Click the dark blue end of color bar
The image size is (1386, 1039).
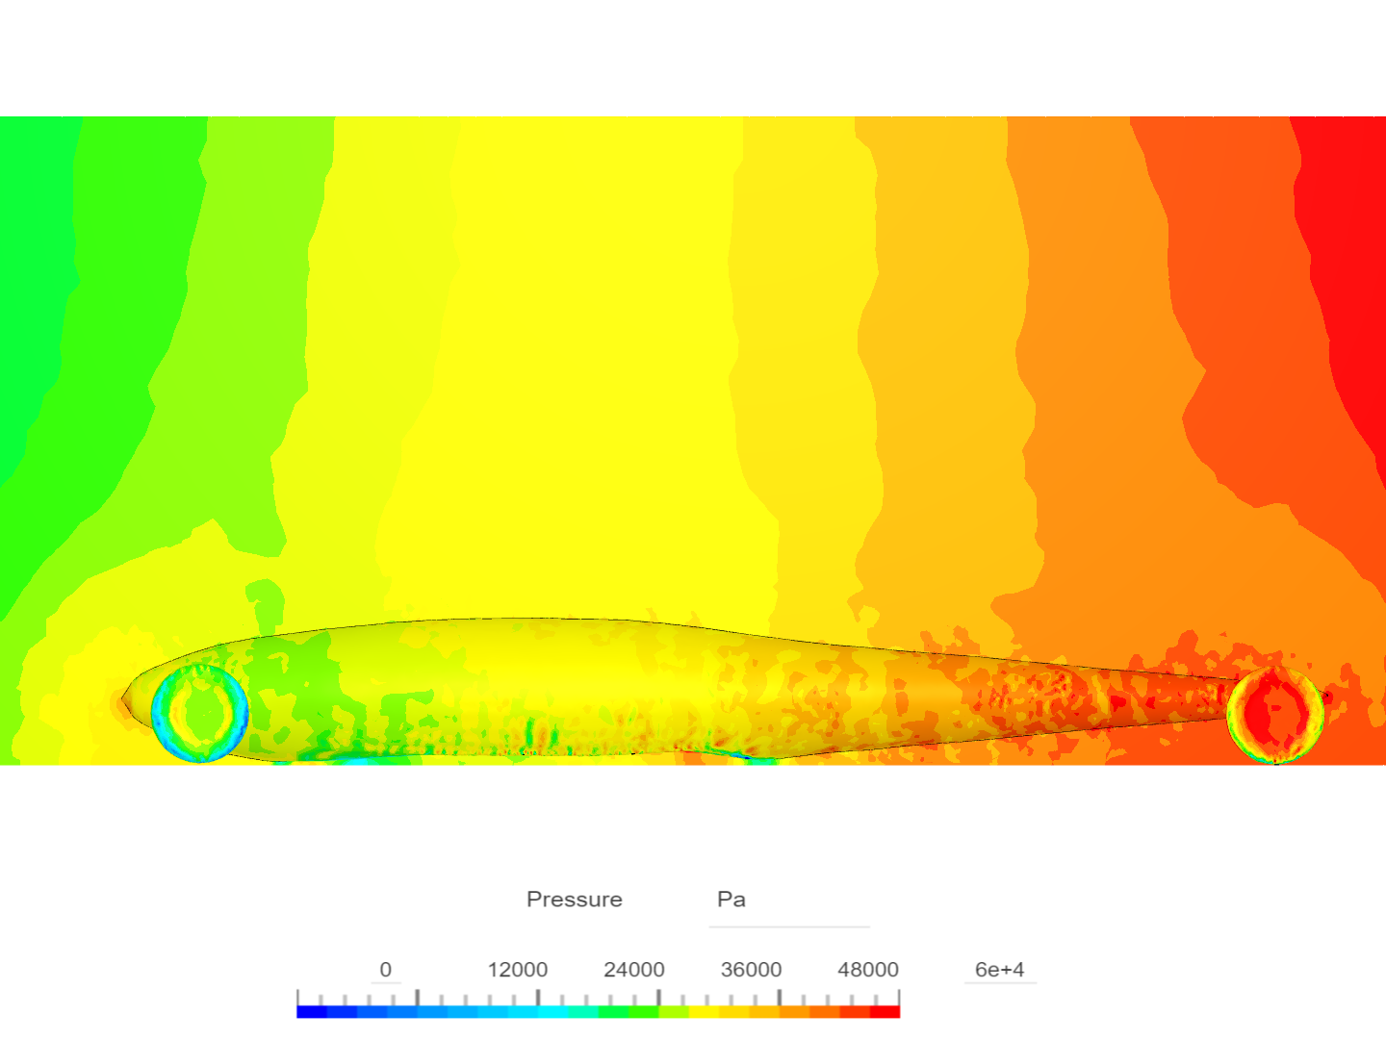pos(312,1012)
